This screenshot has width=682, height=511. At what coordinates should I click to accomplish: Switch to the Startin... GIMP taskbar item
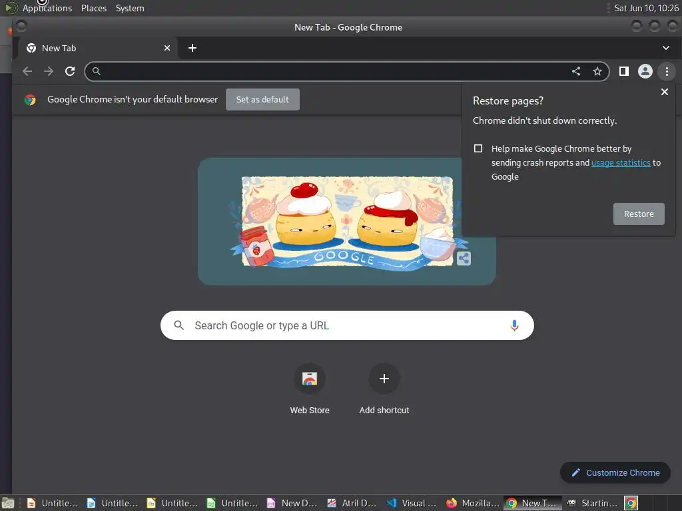click(x=592, y=503)
